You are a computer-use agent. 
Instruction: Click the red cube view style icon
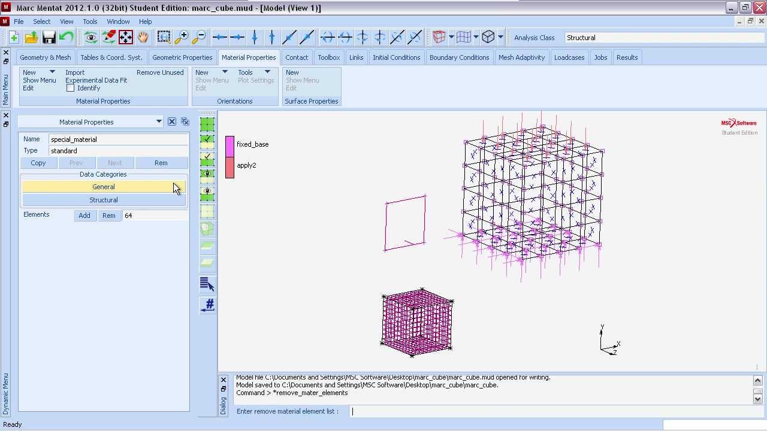click(x=439, y=37)
